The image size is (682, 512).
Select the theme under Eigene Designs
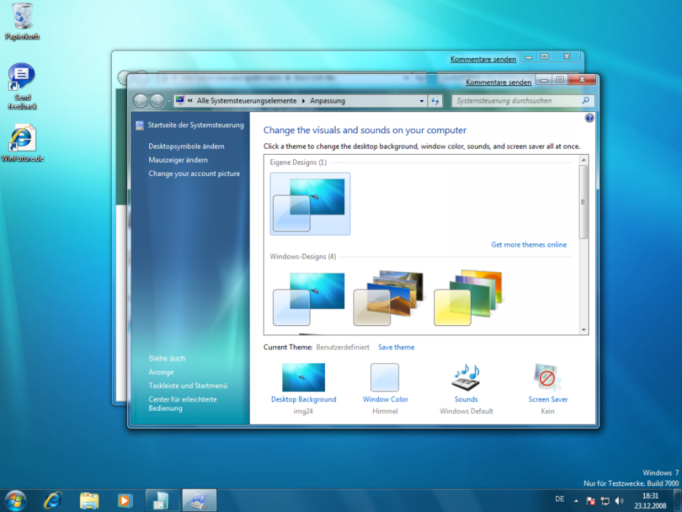310,204
